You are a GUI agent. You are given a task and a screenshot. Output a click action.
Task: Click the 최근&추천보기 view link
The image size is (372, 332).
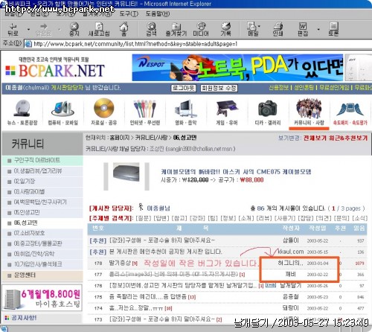pos(348,138)
